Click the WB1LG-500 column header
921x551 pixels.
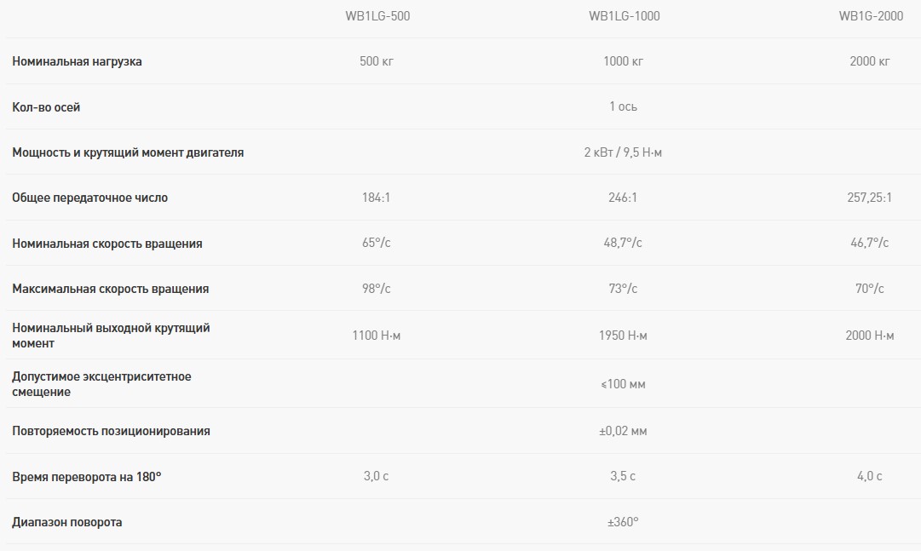point(376,16)
